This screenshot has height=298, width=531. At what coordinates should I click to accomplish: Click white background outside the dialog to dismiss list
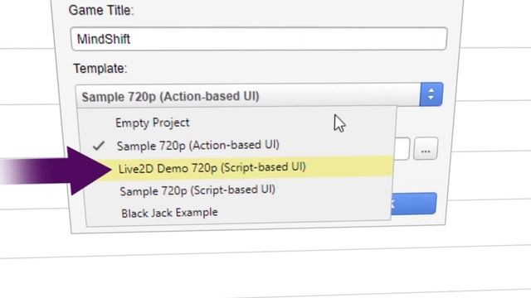[x=264, y=271]
